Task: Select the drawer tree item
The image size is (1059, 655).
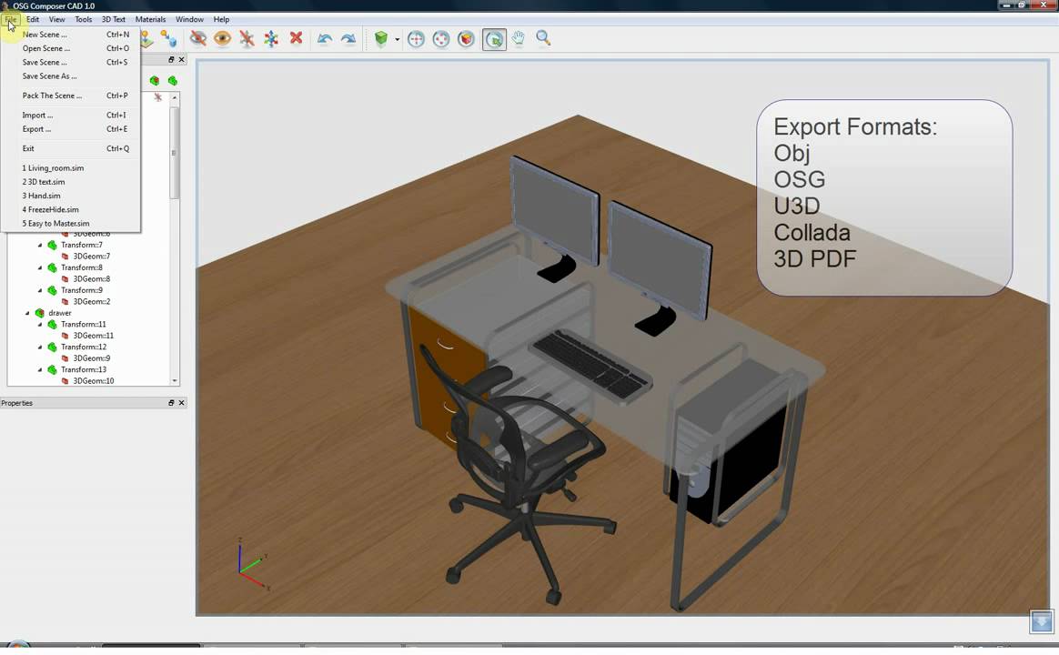Action: coord(59,313)
